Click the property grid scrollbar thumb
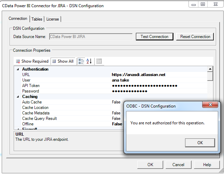The image size is (224, 174). pos(210,76)
